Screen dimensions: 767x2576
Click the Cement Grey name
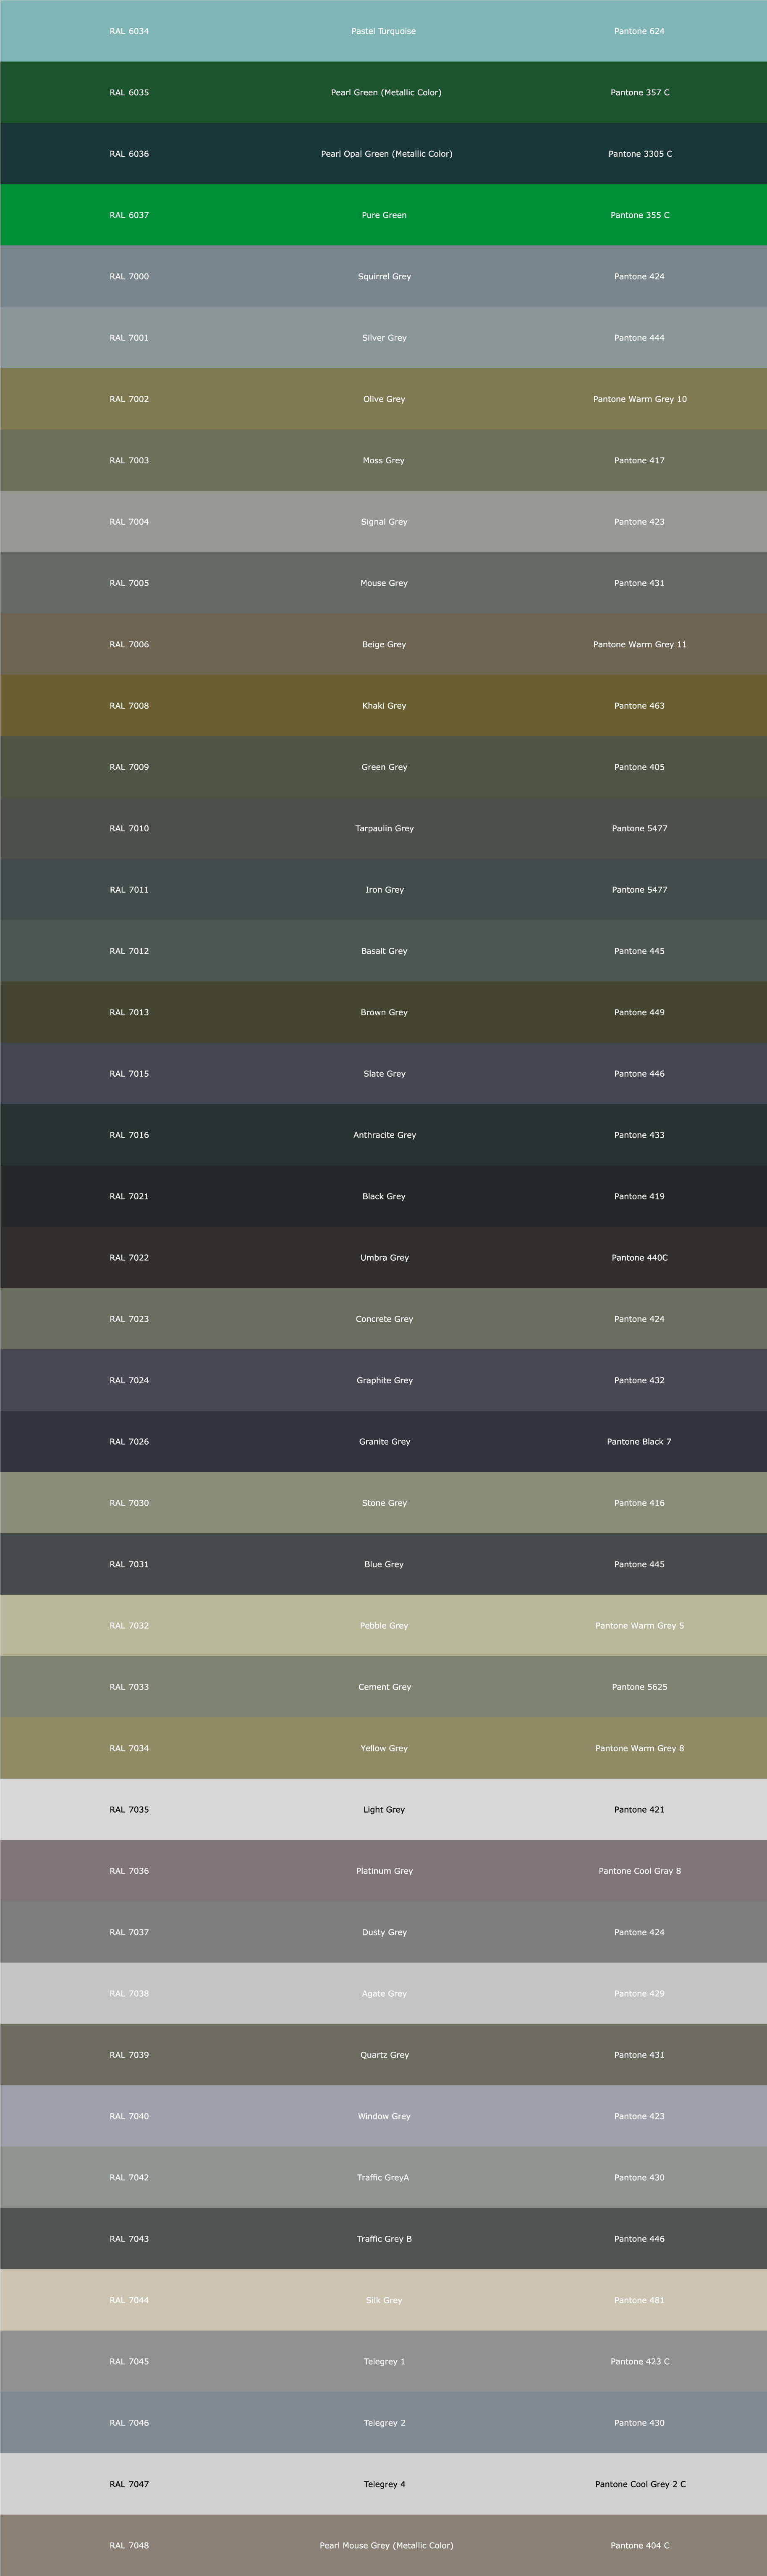pos(385,1687)
